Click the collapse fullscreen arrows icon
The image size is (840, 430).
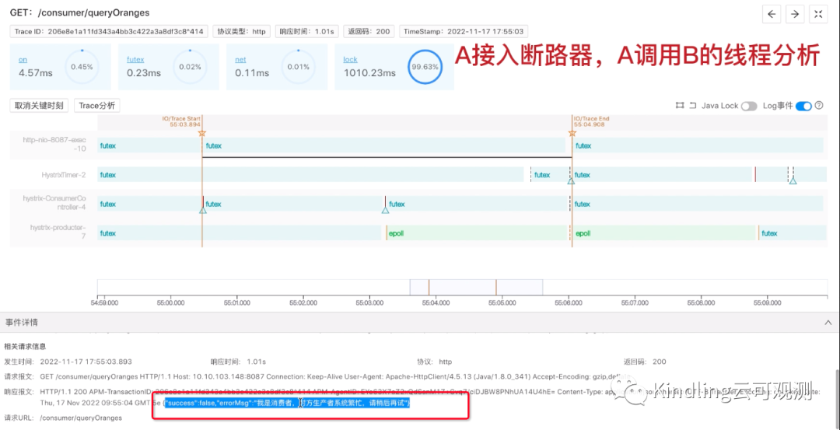(818, 15)
